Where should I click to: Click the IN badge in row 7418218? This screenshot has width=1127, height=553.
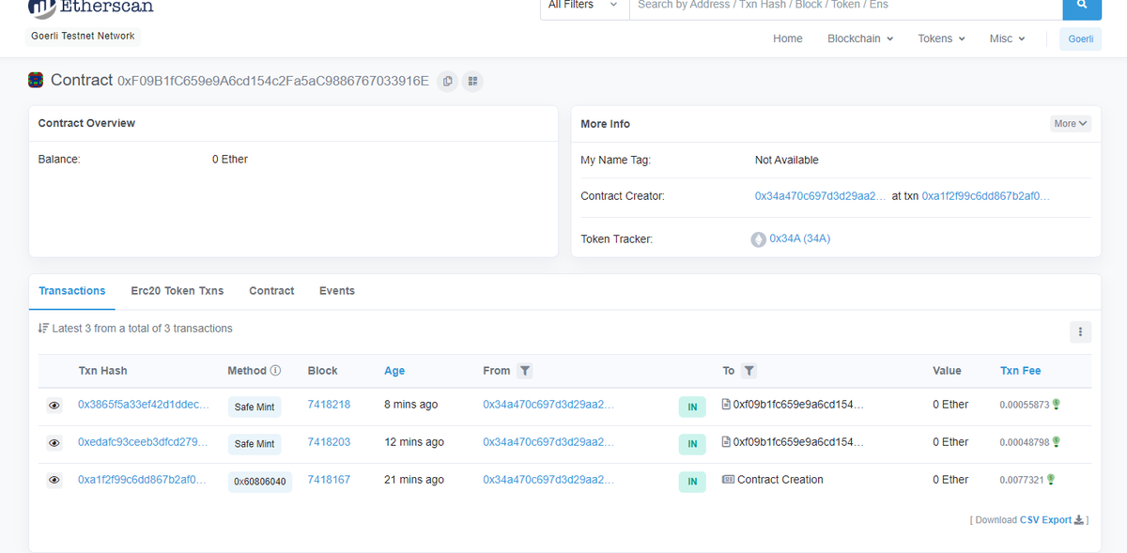click(x=692, y=407)
